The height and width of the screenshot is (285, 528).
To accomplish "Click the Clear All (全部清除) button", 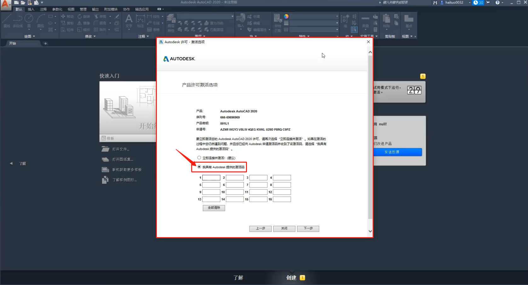I will [214, 208].
